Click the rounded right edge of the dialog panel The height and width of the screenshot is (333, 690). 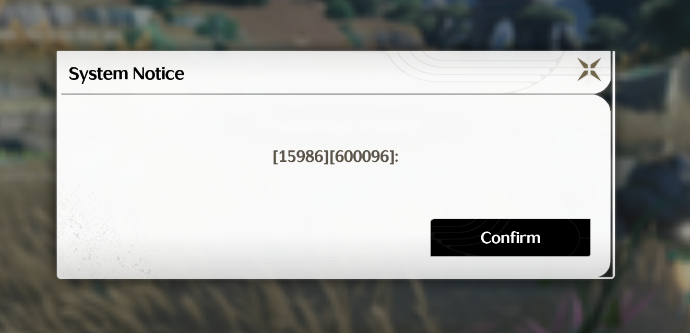pos(609,185)
